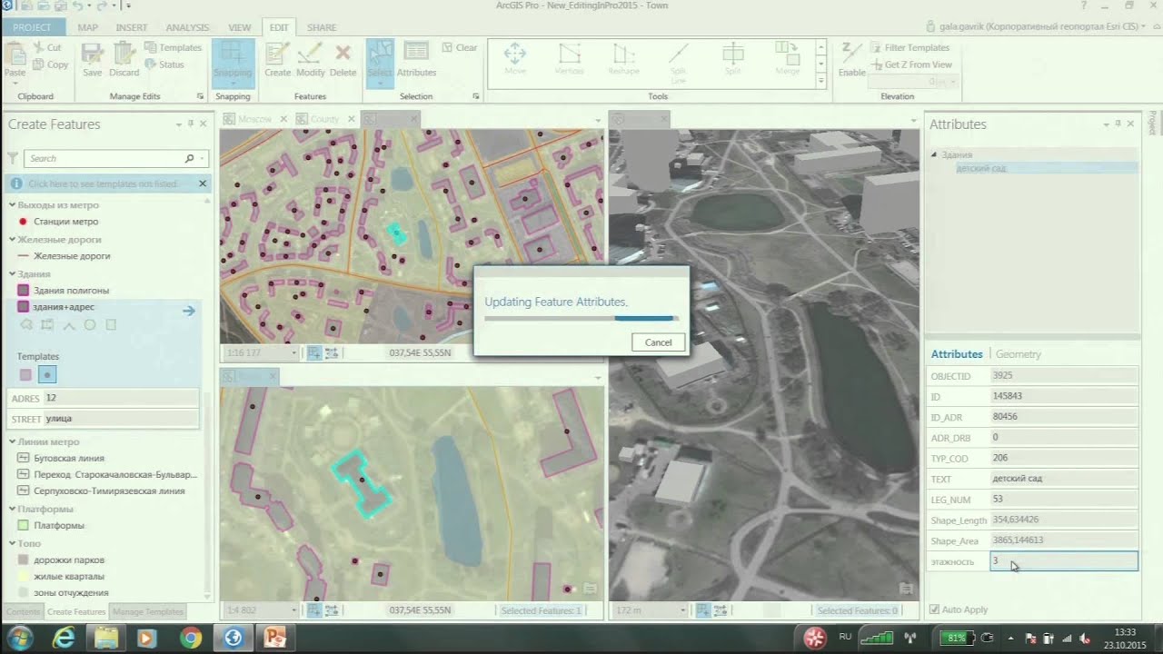Screen dimensions: 1163x654
Task: Choose the Vertices tool in Tools gallery
Action: [569, 58]
